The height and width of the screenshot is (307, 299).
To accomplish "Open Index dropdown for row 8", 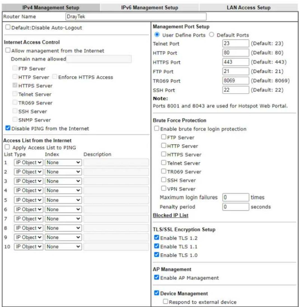I will tap(63, 228).
